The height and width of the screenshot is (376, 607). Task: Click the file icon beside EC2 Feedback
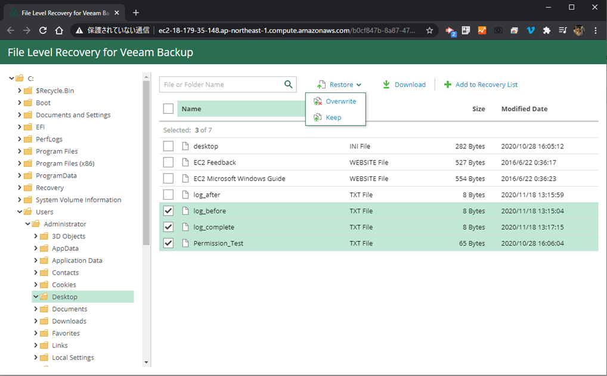tap(185, 162)
